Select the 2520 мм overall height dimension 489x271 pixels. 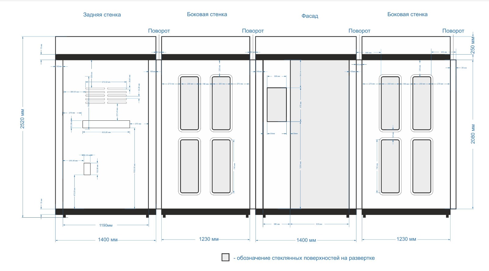click(x=22, y=119)
